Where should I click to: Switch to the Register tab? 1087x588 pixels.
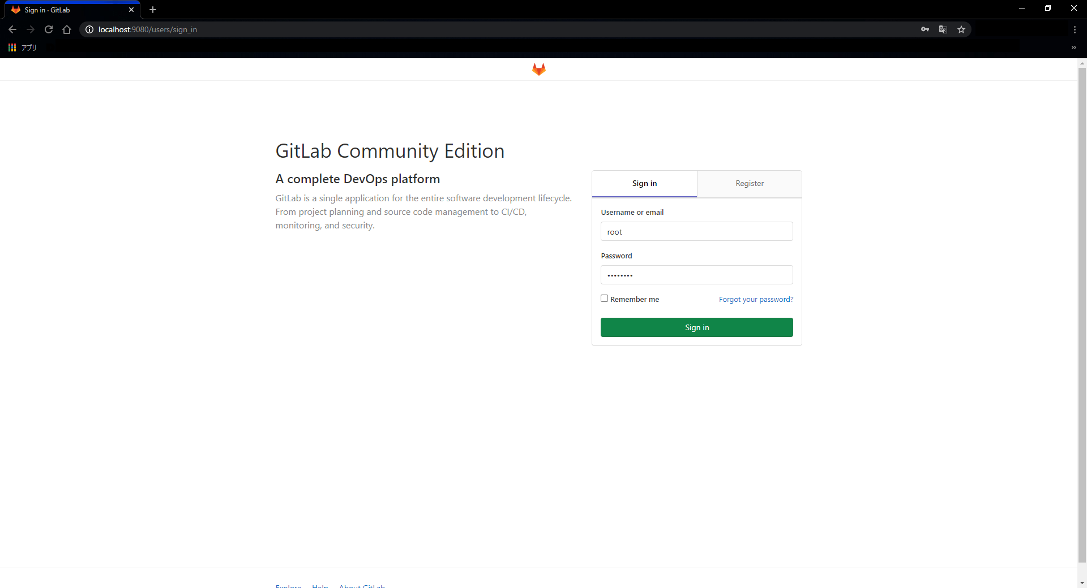750,184
